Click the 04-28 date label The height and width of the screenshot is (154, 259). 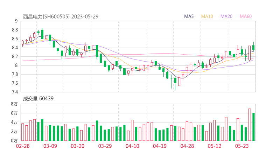(x=187, y=146)
